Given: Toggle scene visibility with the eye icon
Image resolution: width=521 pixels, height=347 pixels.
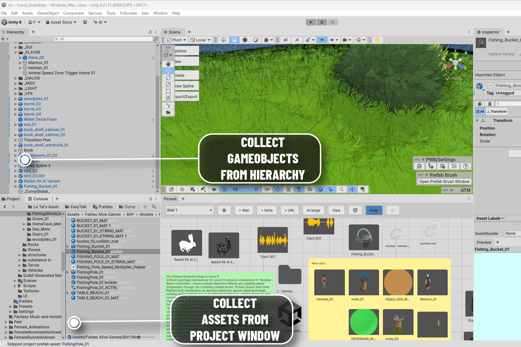Looking at the screenshot, I should click(x=322, y=40).
